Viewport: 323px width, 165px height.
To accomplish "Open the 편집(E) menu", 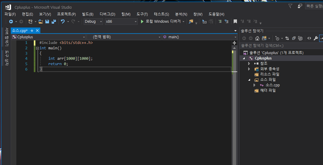I will click(x=27, y=14).
